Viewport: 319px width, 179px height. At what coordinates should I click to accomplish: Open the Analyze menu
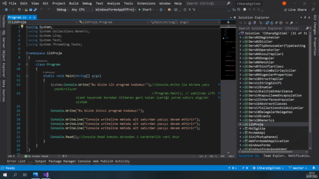click(x=113, y=3)
